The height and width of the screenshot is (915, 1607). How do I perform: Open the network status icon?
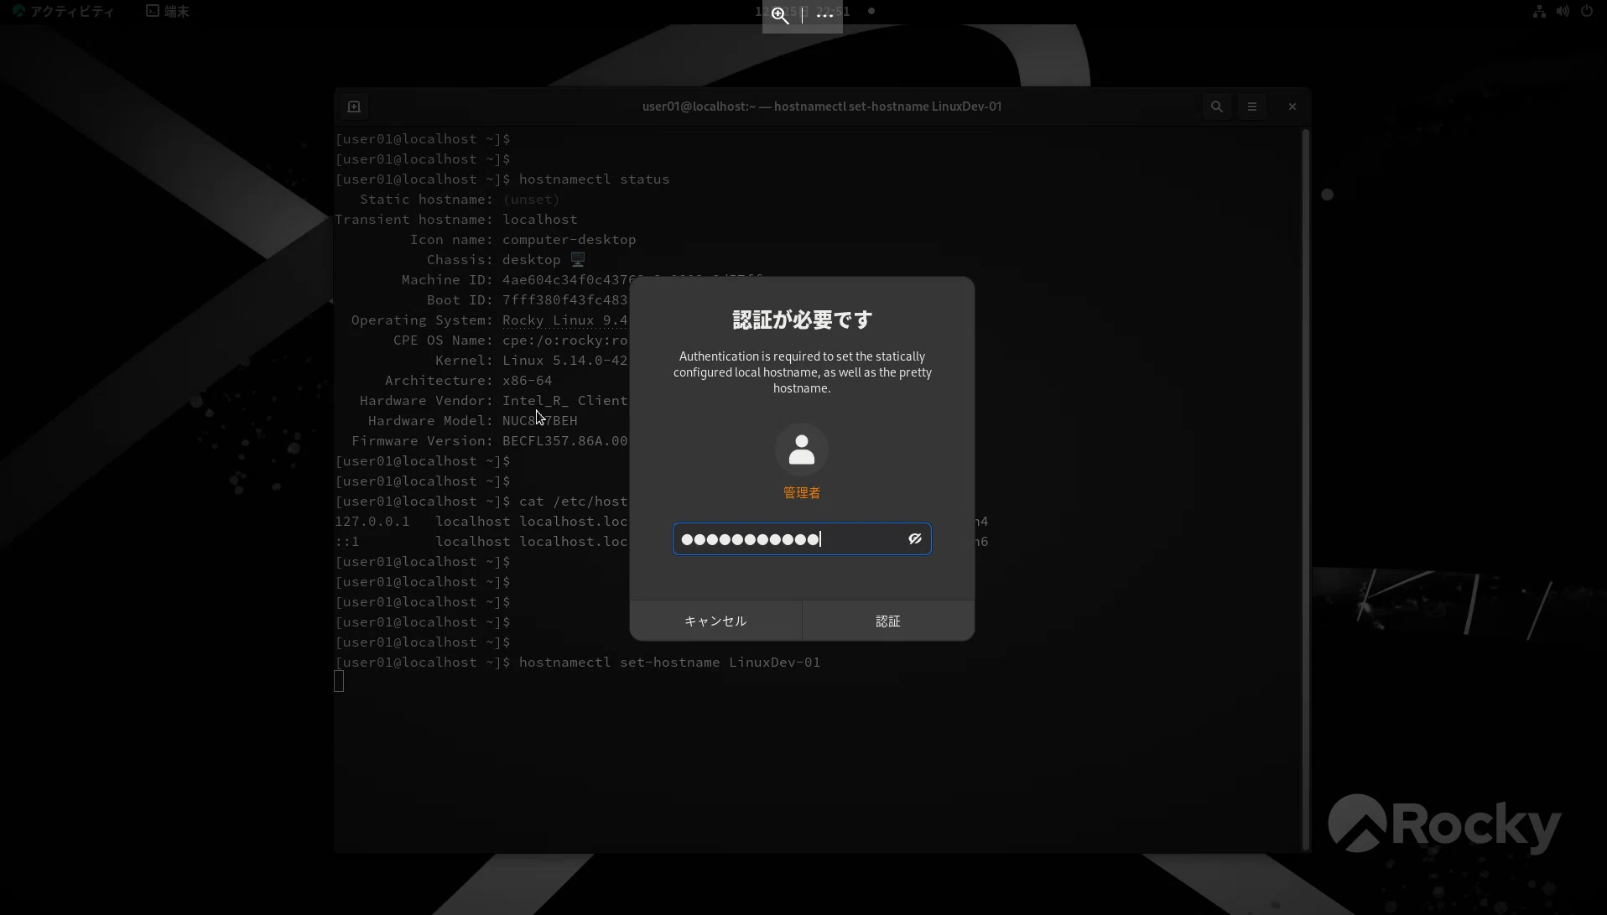point(1539,12)
